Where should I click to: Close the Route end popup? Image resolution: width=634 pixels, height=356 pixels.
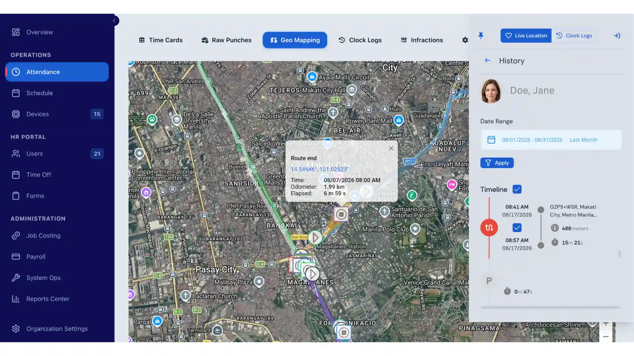391,148
